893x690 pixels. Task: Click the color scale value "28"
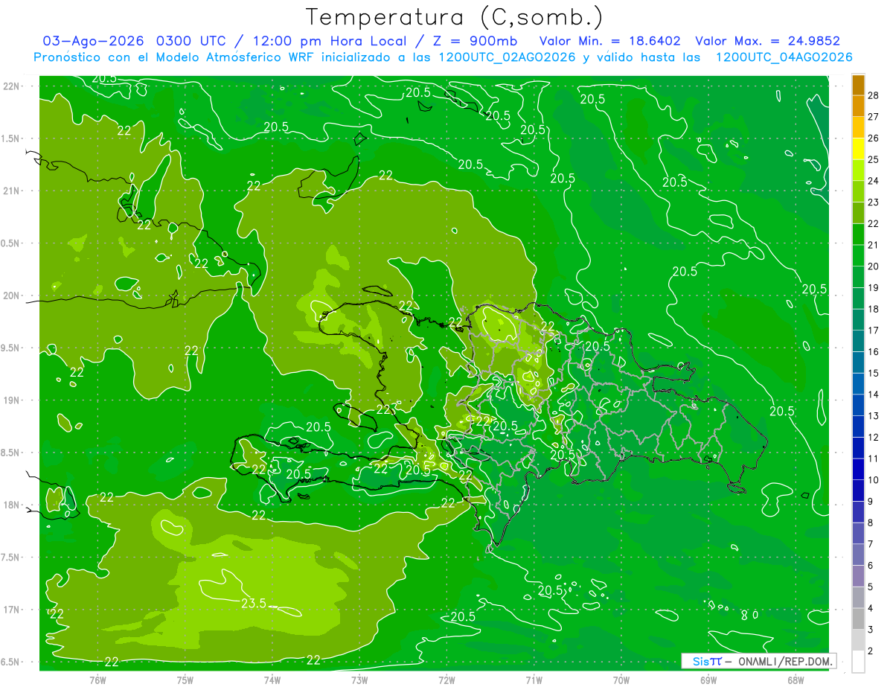[x=873, y=95]
